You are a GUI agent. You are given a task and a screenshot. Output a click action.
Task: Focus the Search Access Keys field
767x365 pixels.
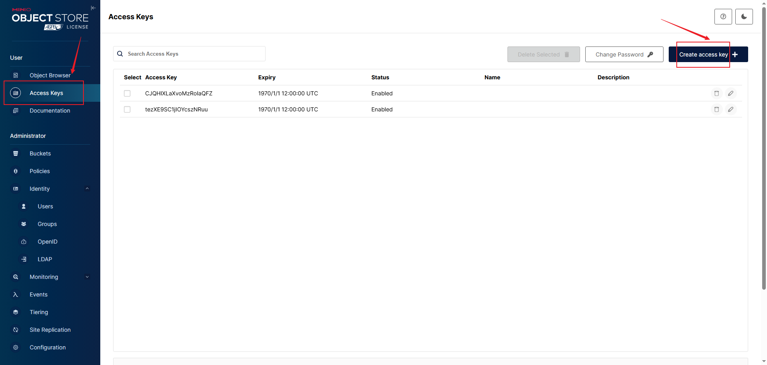(189, 54)
